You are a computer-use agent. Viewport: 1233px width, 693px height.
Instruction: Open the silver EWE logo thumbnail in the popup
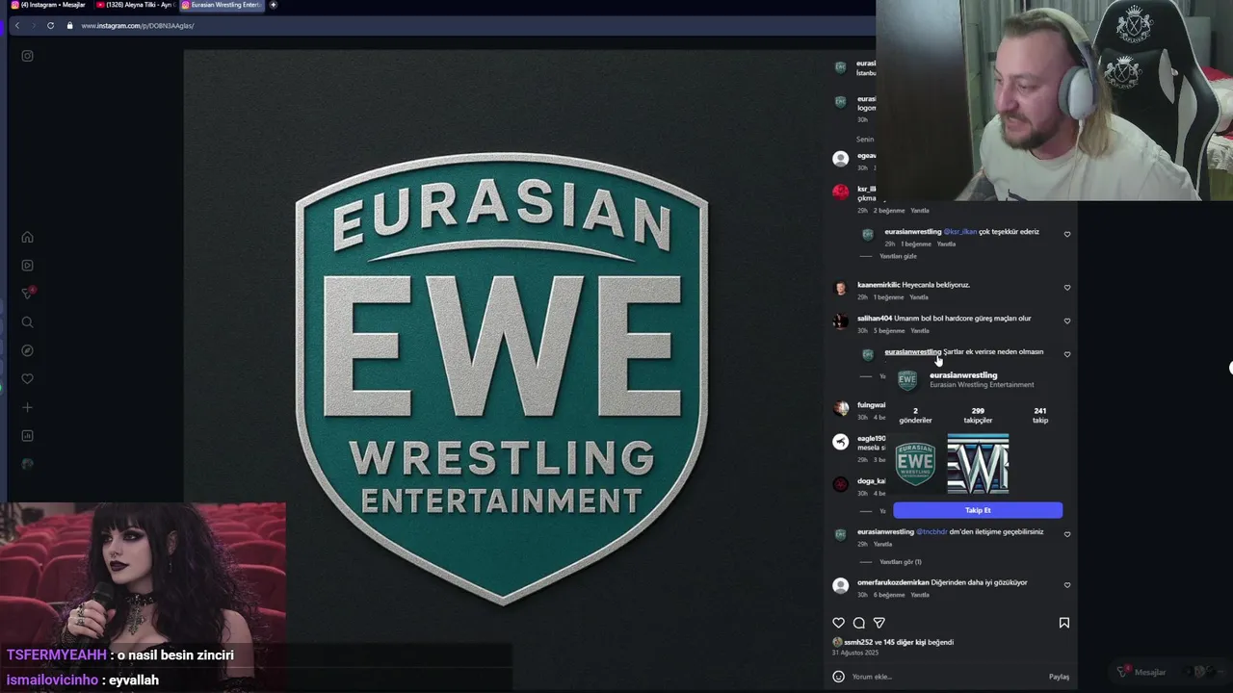pyautogui.click(x=978, y=464)
